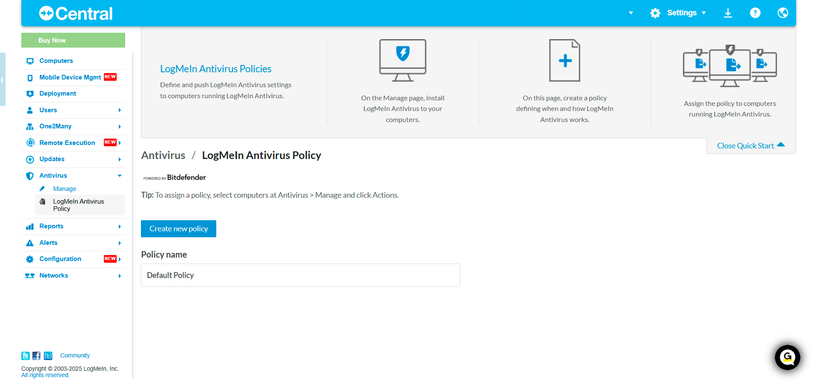This screenshot has width=817, height=386.
Task: Open the blog icon next to Facebook
Action: coord(48,356)
